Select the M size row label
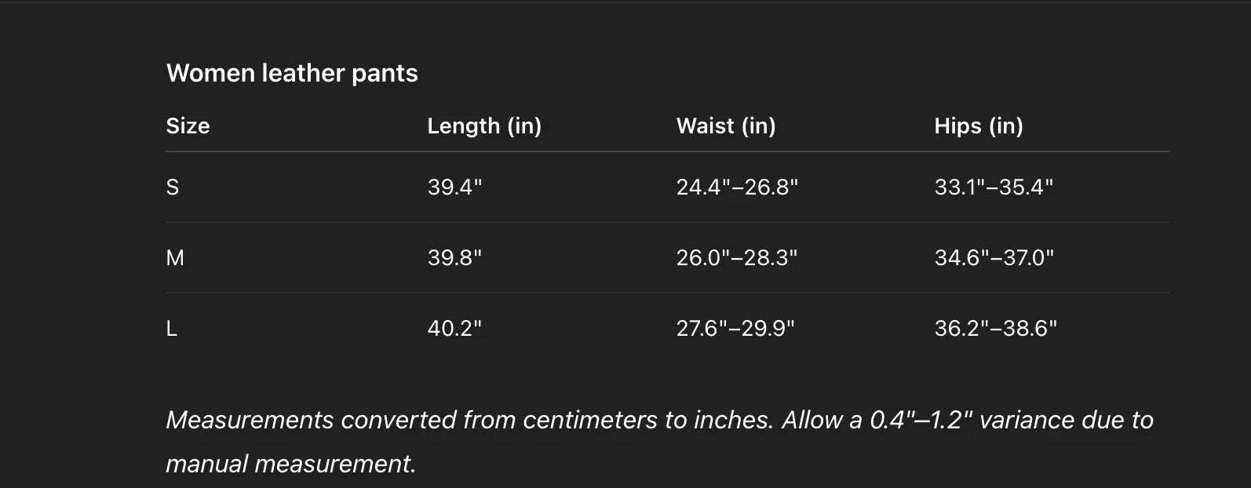The width and height of the screenshot is (1251, 488). 175,257
